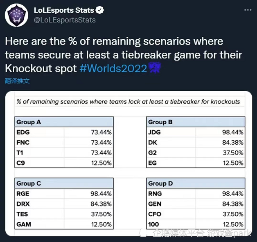This screenshot has height=242, width=257.
Task: Click the Group C table header
Action: click(64, 184)
